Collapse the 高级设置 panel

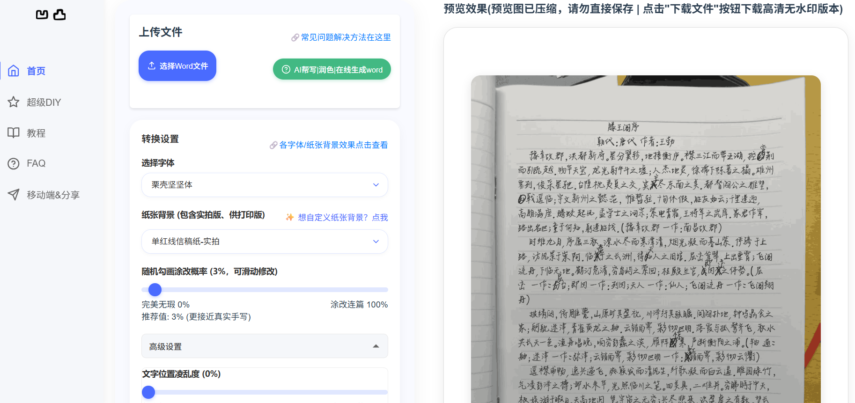point(265,346)
